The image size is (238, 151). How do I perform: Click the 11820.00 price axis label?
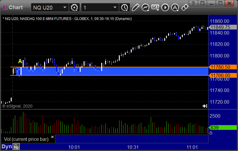point(219,44)
